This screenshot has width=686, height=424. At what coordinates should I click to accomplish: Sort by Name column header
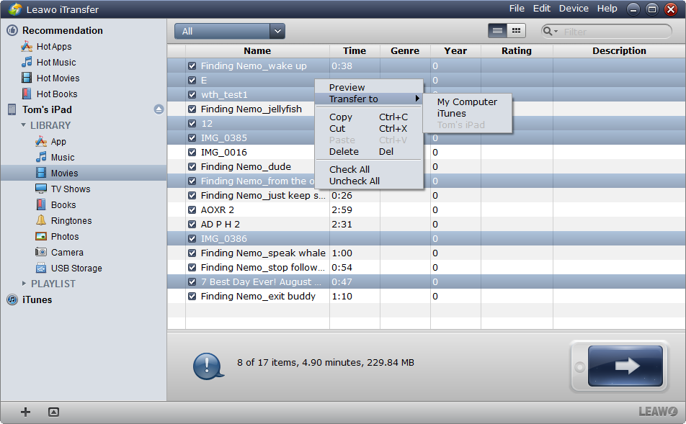point(257,50)
